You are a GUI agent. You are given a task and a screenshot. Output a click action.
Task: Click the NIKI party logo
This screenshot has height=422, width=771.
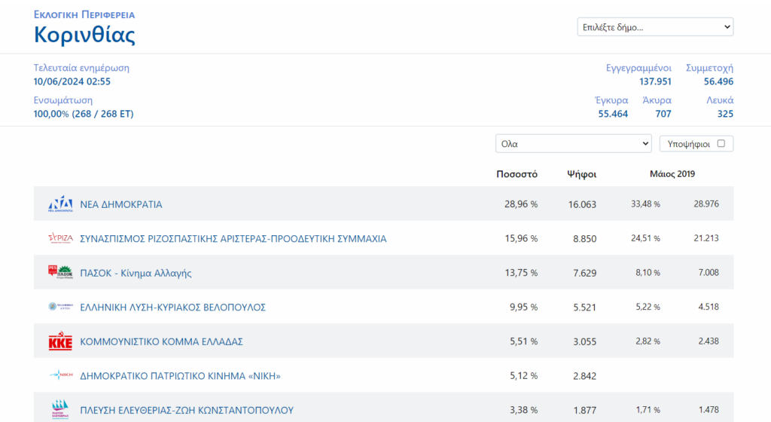(x=60, y=375)
